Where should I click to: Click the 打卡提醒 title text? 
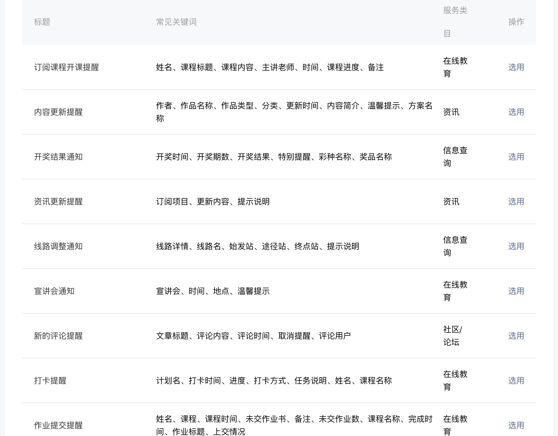pos(50,380)
